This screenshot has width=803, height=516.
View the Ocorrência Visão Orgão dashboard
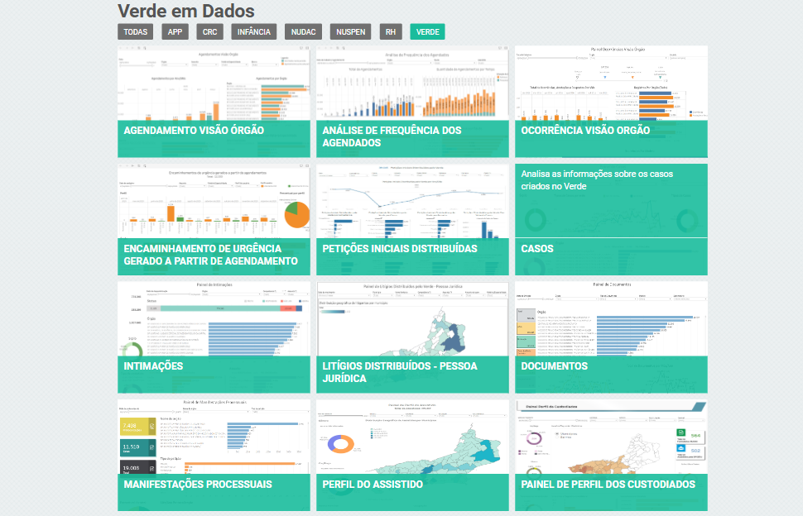[x=611, y=101]
